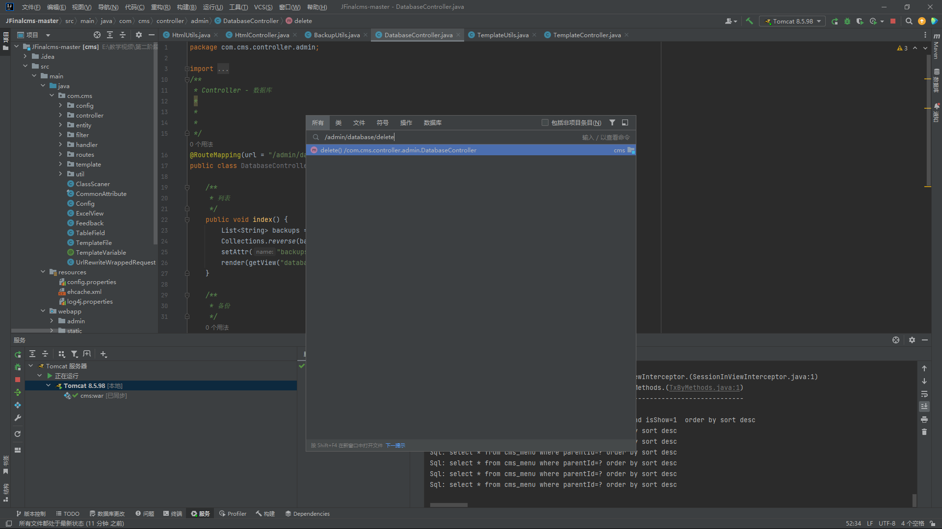942x529 pixels.
Task: Click the print icon in console sidebar
Action: tap(924, 419)
